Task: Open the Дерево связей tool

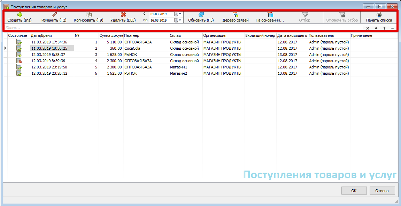Action: 236,17
